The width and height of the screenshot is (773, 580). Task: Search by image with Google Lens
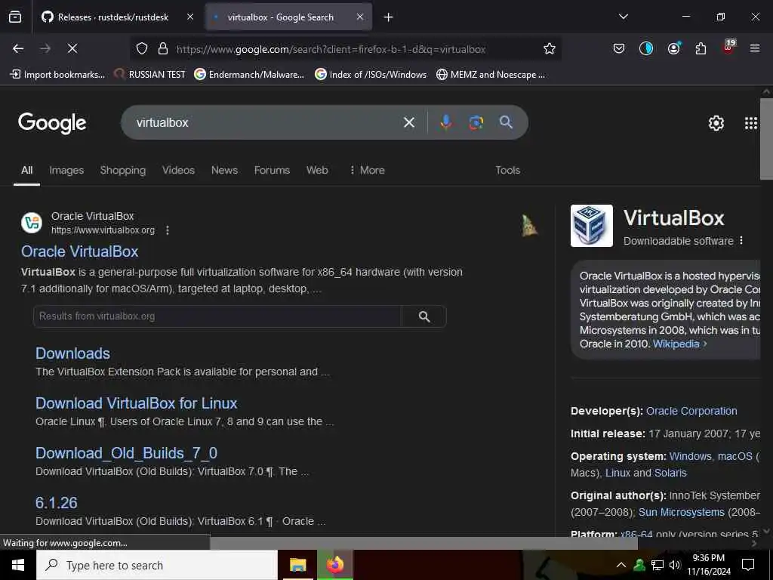tap(476, 122)
